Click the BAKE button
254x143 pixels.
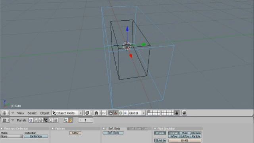185,140
